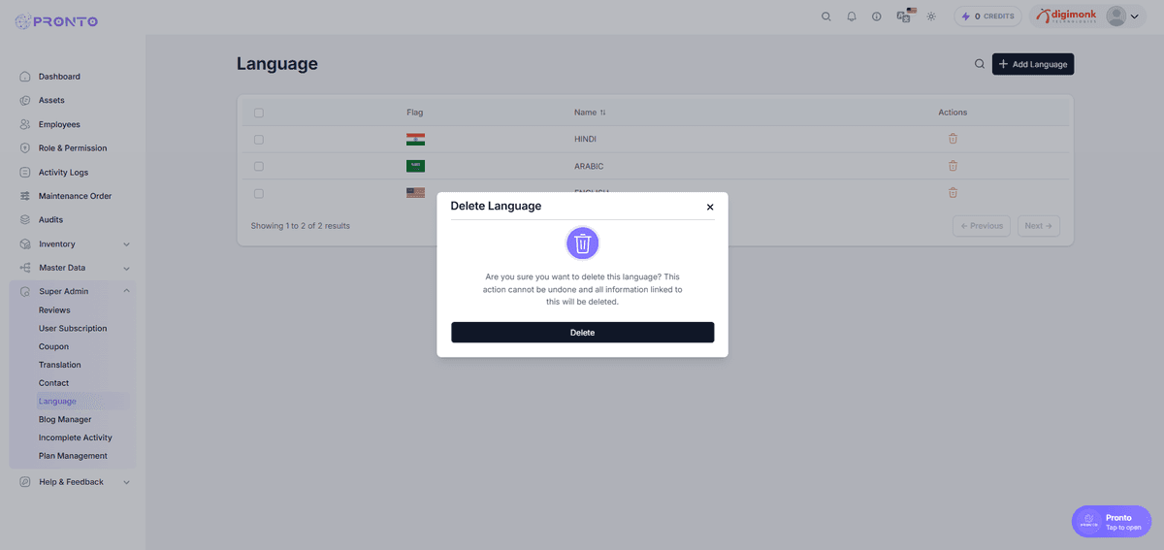Screen dimensions: 1164x550
Task: Click the Assets sidebar icon
Action: [25, 100]
